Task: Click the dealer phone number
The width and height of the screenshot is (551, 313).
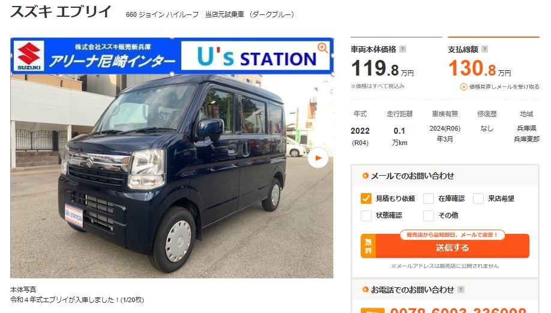Action: tap(457, 310)
